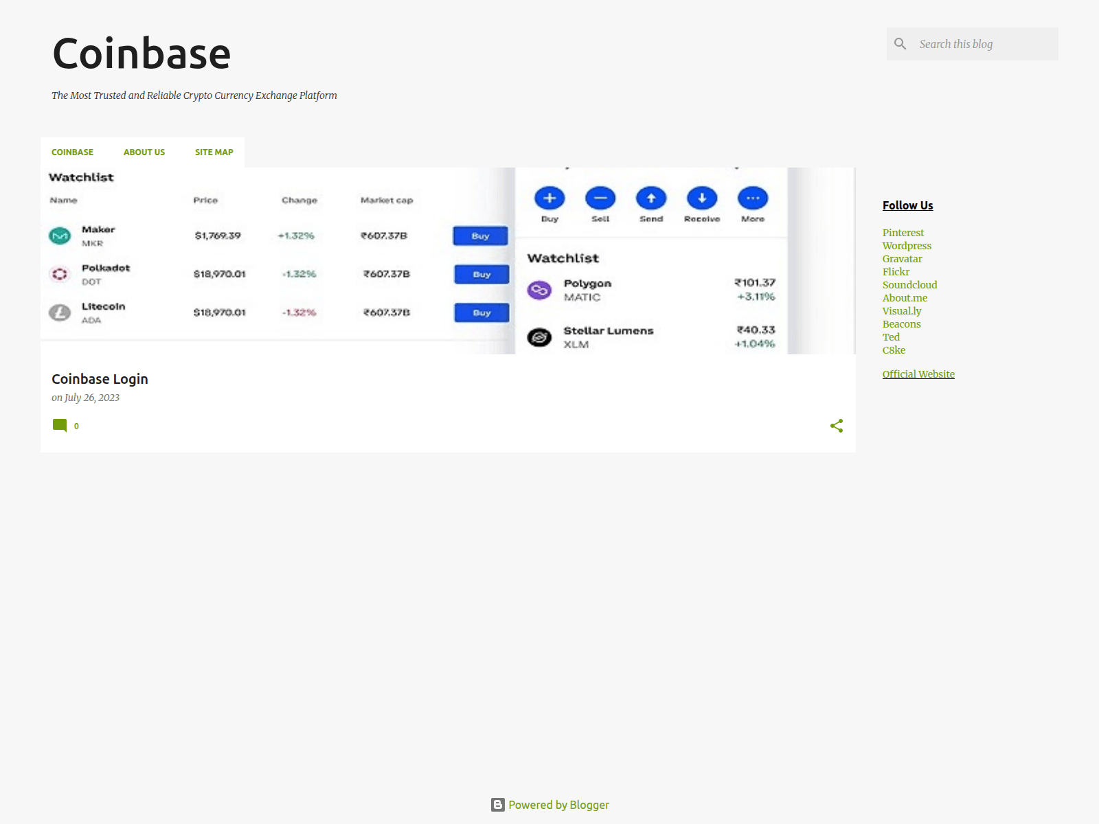This screenshot has width=1099, height=824.
Task: Open the Beacons link
Action: click(x=901, y=324)
